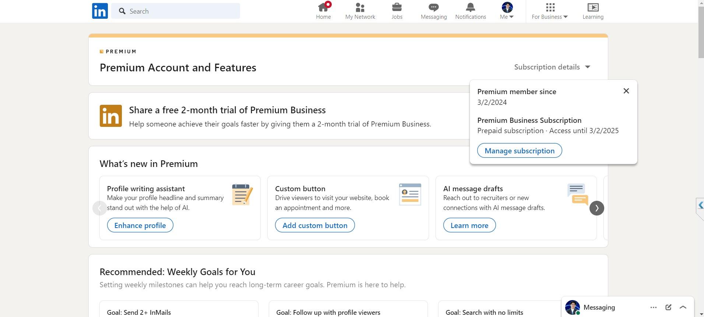Expand the Messaging overlay chevron

[683, 307]
